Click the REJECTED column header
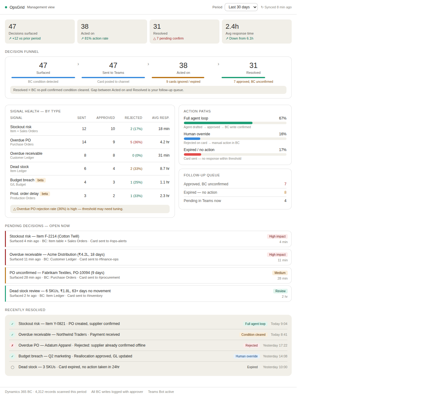The height and width of the screenshot is (396, 445). pyautogui.click(x=133, y=118)
